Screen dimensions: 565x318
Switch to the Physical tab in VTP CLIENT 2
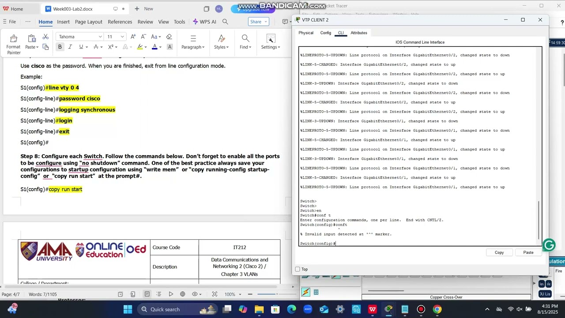(x=306, y=33)
